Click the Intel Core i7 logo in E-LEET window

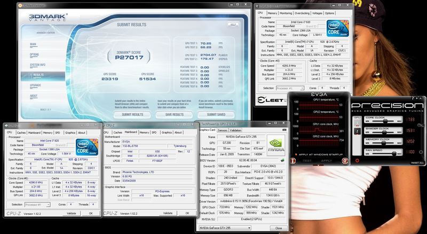pyautogui.click(x=338, y=28)
